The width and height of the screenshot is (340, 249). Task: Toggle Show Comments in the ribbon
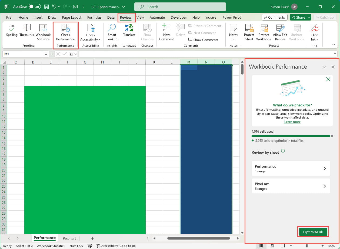pyautogui.click(x=203, y=40)
